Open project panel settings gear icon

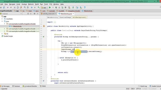coord(34,13)
